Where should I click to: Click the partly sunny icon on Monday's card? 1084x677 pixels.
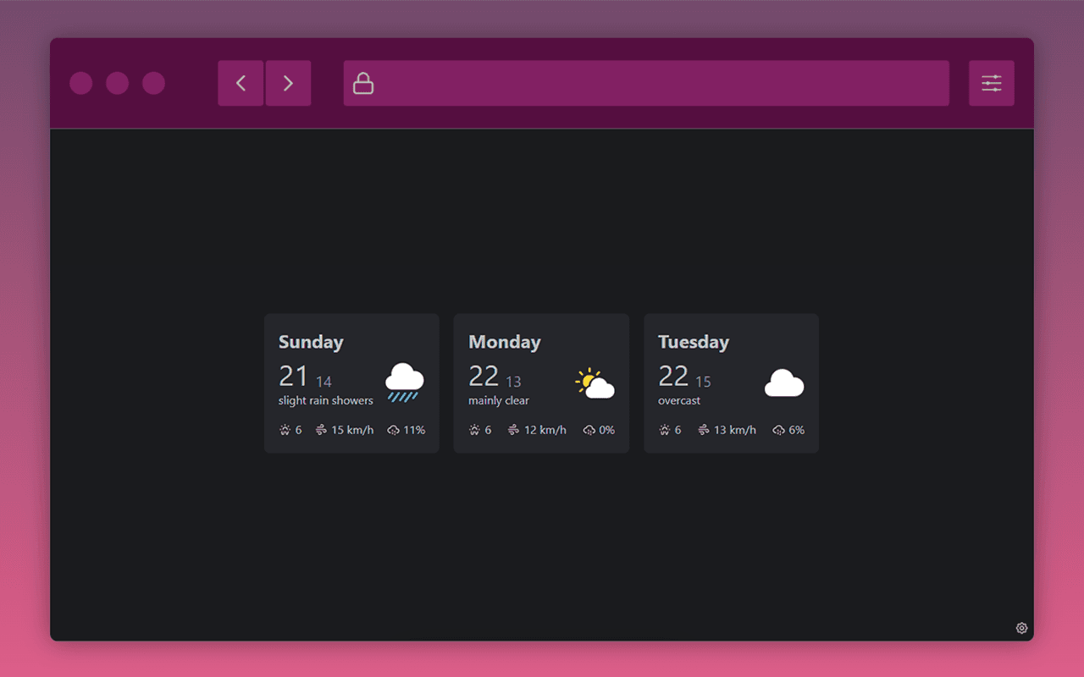click(x=594, y=383)
